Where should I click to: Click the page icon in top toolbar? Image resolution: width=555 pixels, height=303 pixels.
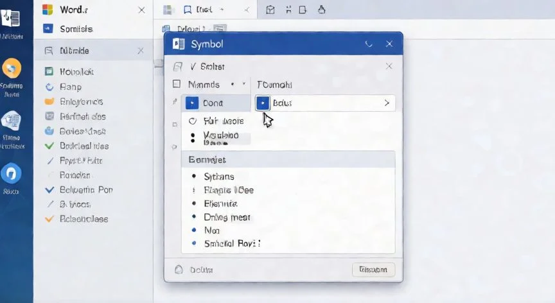click(x=303, y=10)
